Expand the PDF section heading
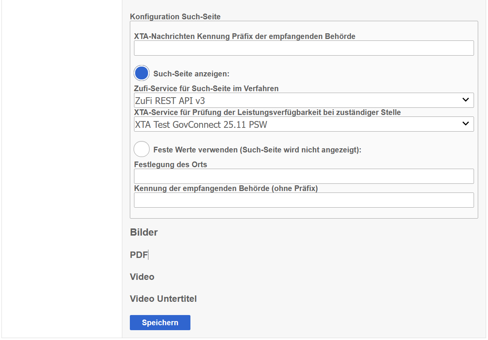 139,255
